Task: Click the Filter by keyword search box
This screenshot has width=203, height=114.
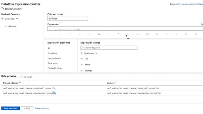Action: click(109, 48)
